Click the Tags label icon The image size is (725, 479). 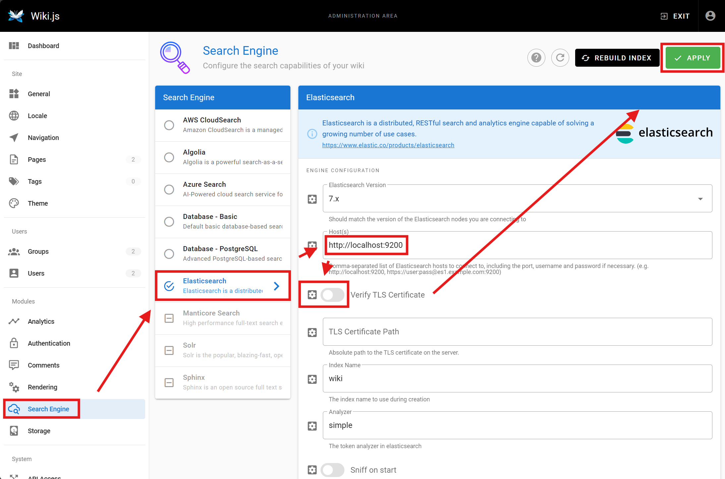point(14,181)
